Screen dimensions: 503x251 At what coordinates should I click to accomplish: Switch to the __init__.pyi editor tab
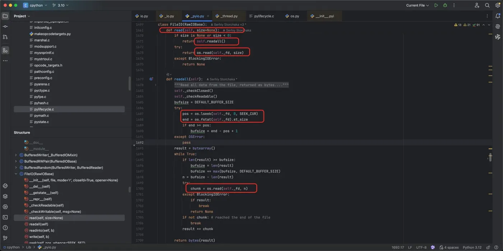pyautogui.click(x=322, y=16)
